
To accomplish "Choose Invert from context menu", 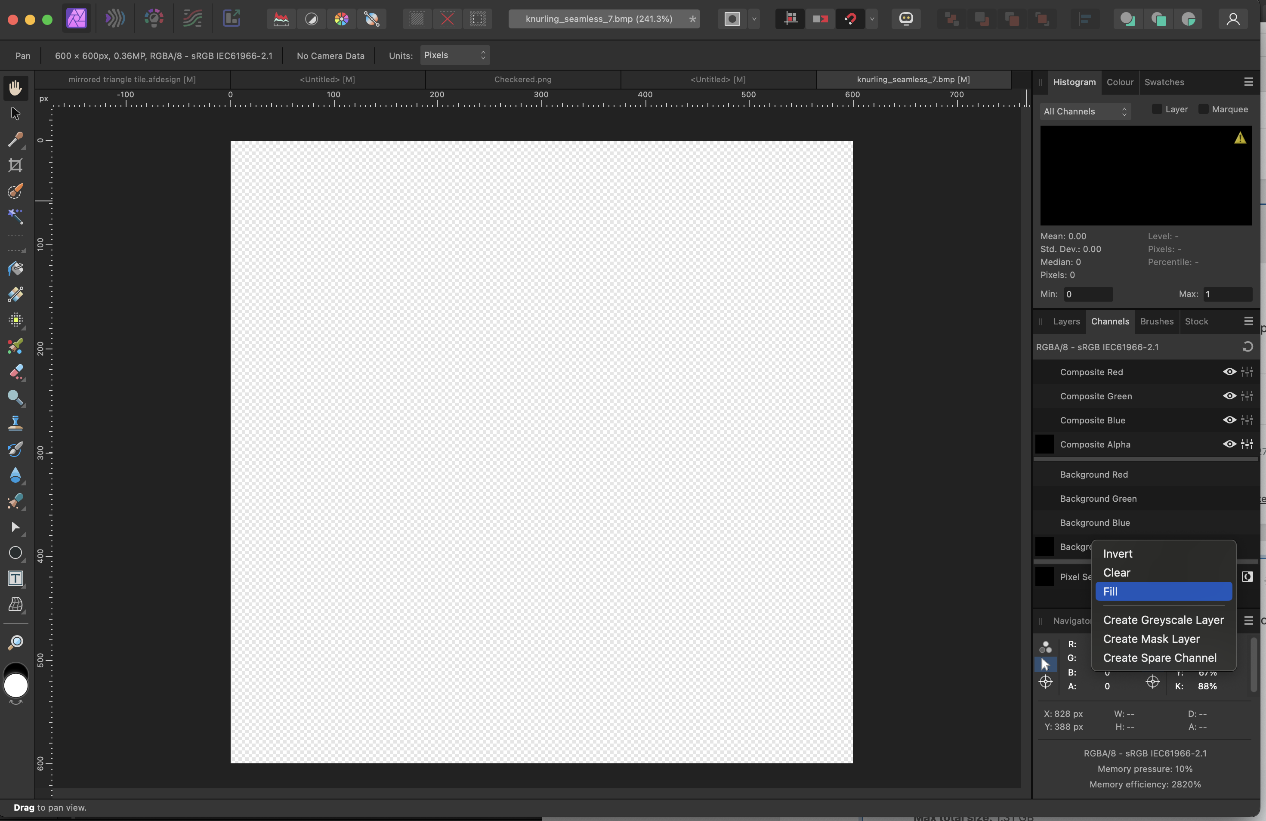I will pos(1163,553).
